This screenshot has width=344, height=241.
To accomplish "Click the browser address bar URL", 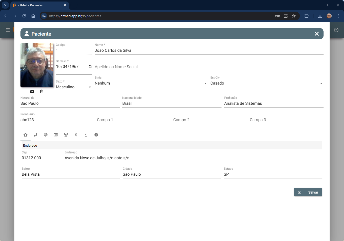I will (75, 16).
